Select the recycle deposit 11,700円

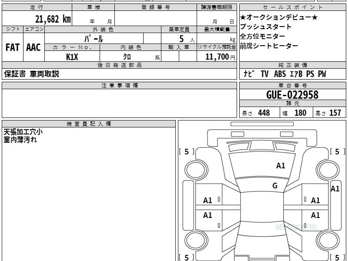(220, 57)
